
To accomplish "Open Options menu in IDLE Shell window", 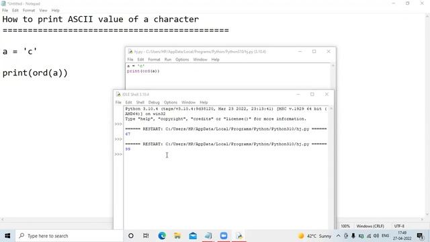I will coord(171,102).
